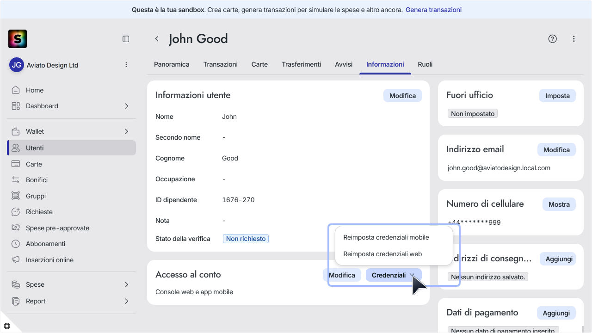
Task: Click the Abbonamenti clock icon
Action: pos(16,244)
